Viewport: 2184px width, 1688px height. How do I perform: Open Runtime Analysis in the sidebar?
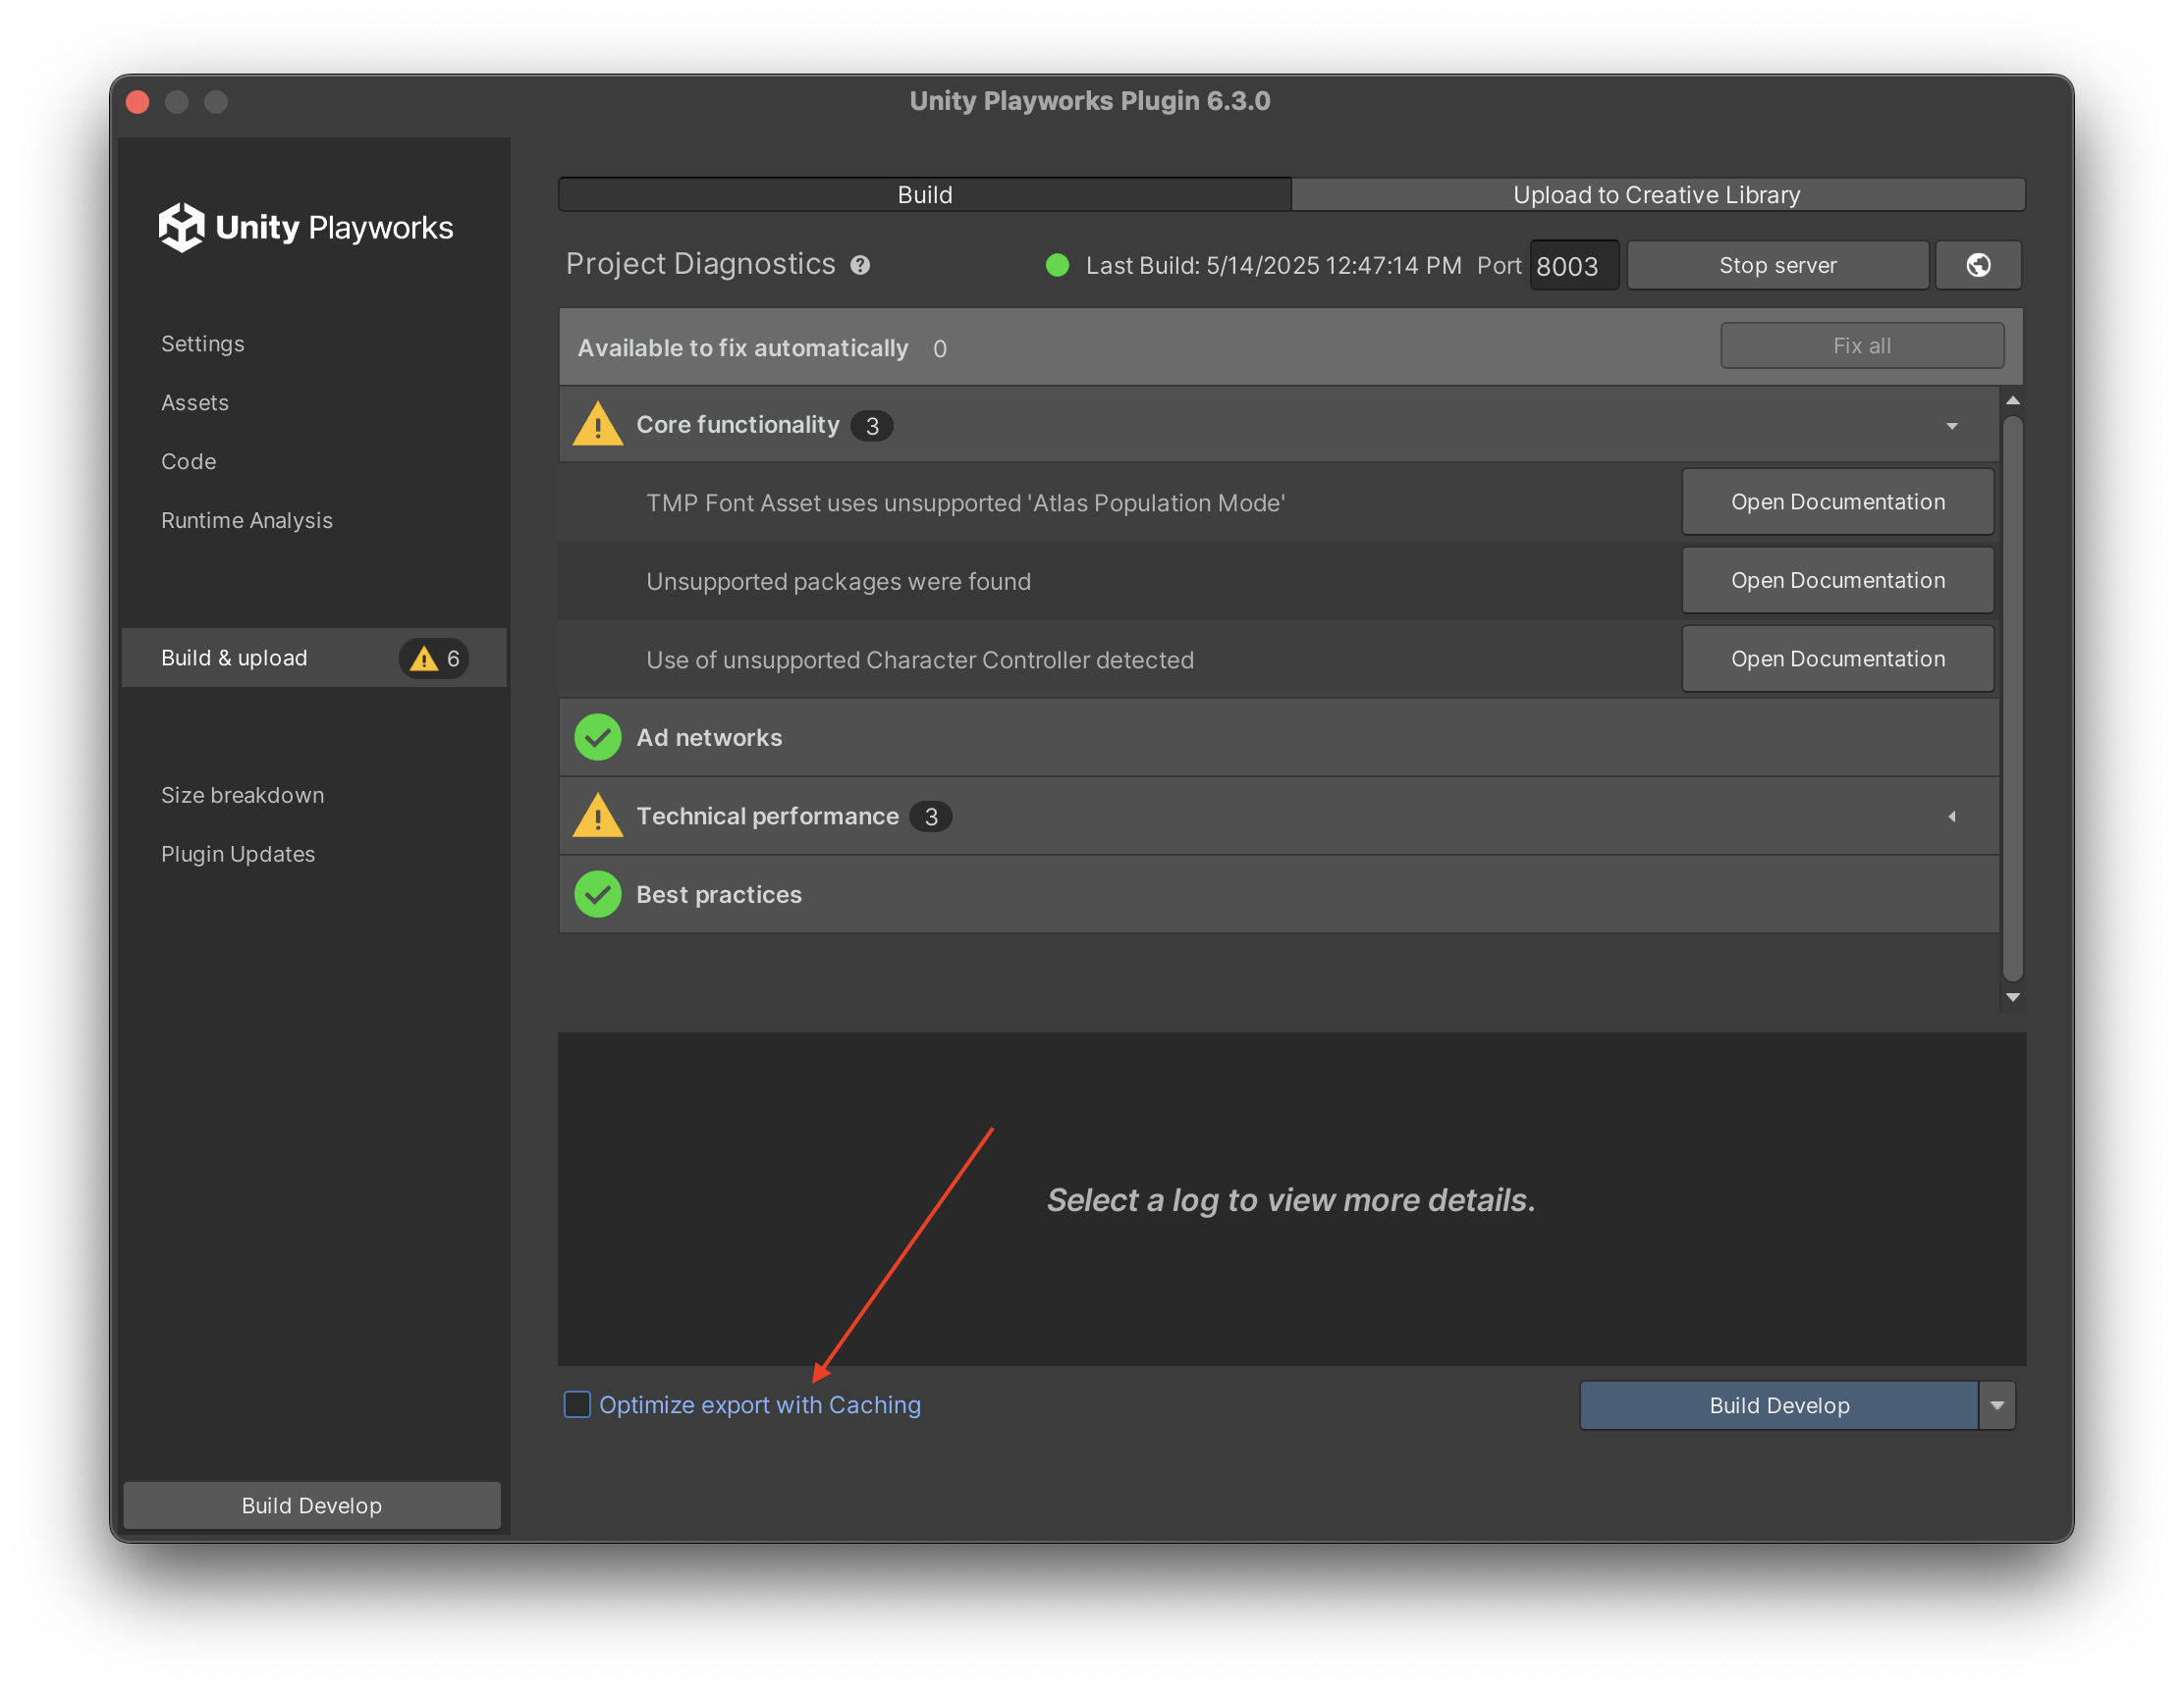[247, 521]
